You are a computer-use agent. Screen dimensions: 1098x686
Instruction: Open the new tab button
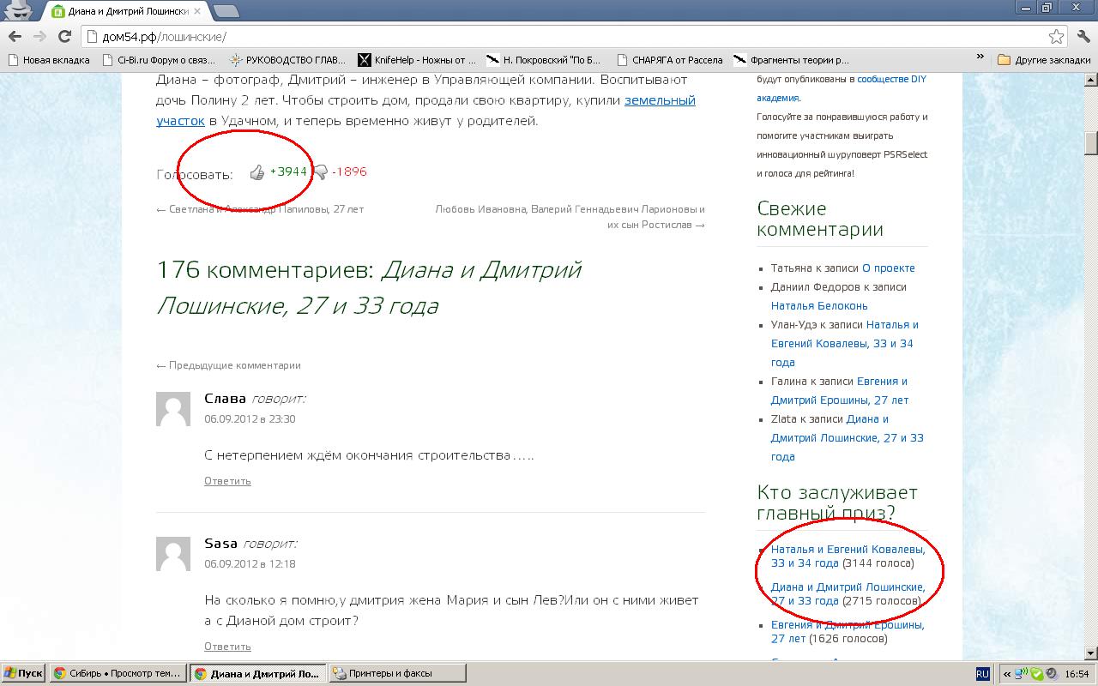226,11
